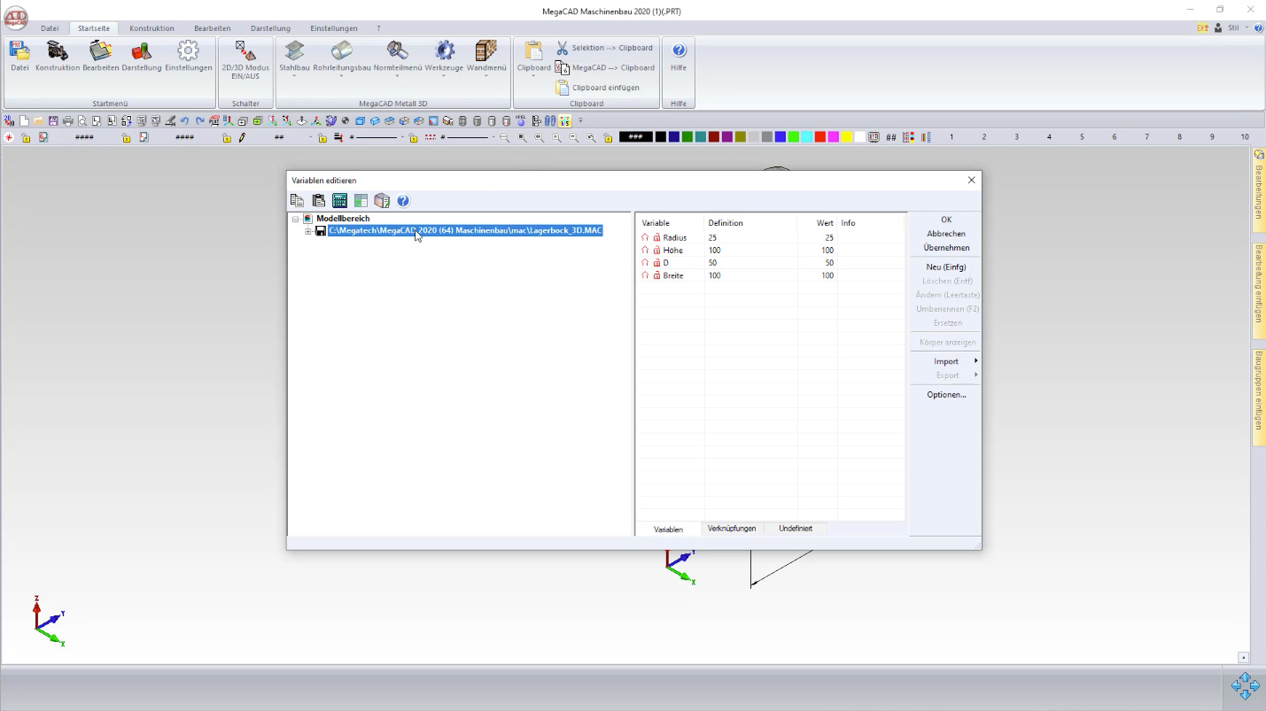This screenshot has width=1266, height=711.
Task: Click the Neu (Einfg) button
Action: coord(945,267)
